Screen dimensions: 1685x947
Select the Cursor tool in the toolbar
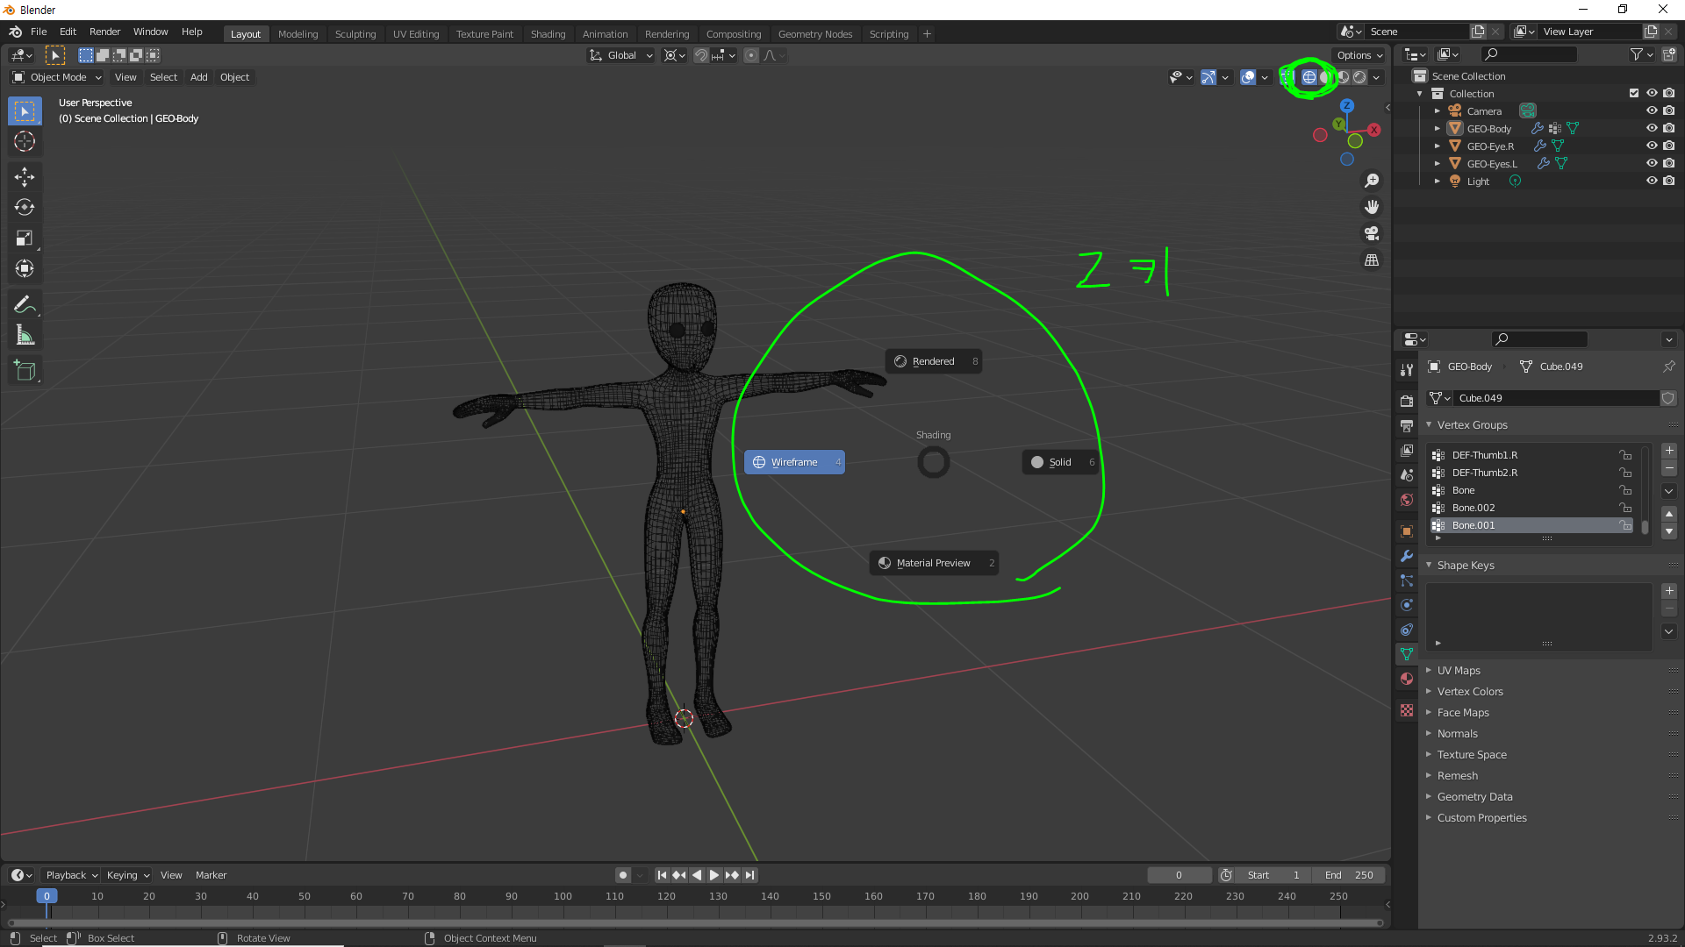(x=25, y=142)
